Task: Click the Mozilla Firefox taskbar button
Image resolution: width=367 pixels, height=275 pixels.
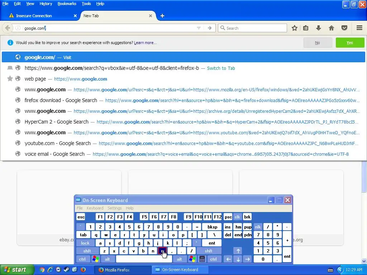Action: tap(123, 270)
